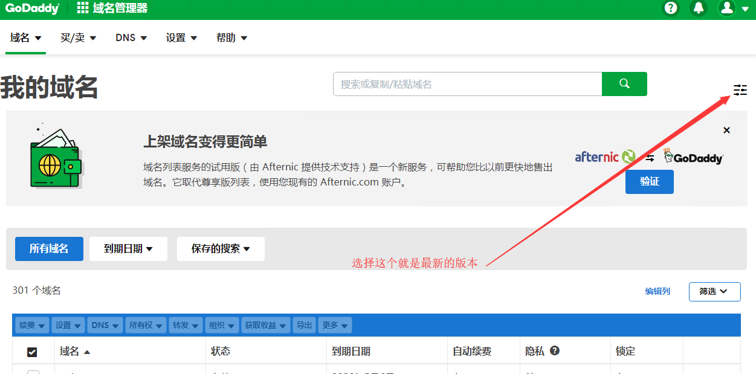Screen dimensions: 756x374
Task: Click the green search magnifier button
Action: point(624,84)
